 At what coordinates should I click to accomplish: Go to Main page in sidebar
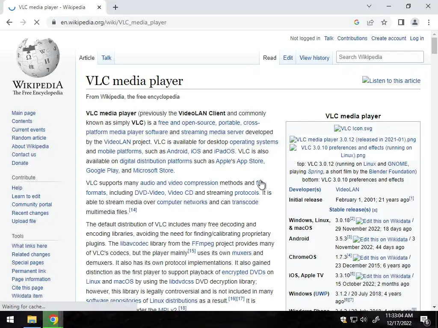point(24,113)
